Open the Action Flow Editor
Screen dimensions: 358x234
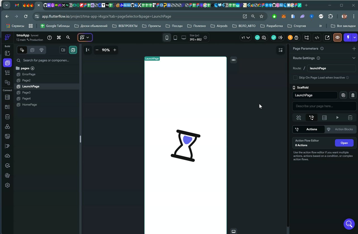(344, 143)
